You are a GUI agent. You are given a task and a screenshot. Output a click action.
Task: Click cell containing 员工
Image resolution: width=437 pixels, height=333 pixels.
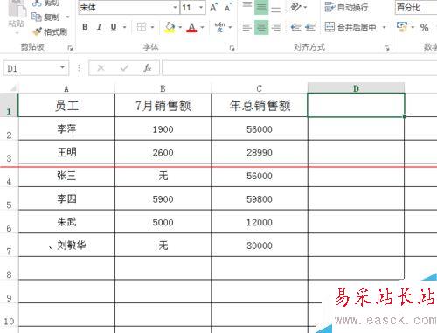[x=66, y=105]
